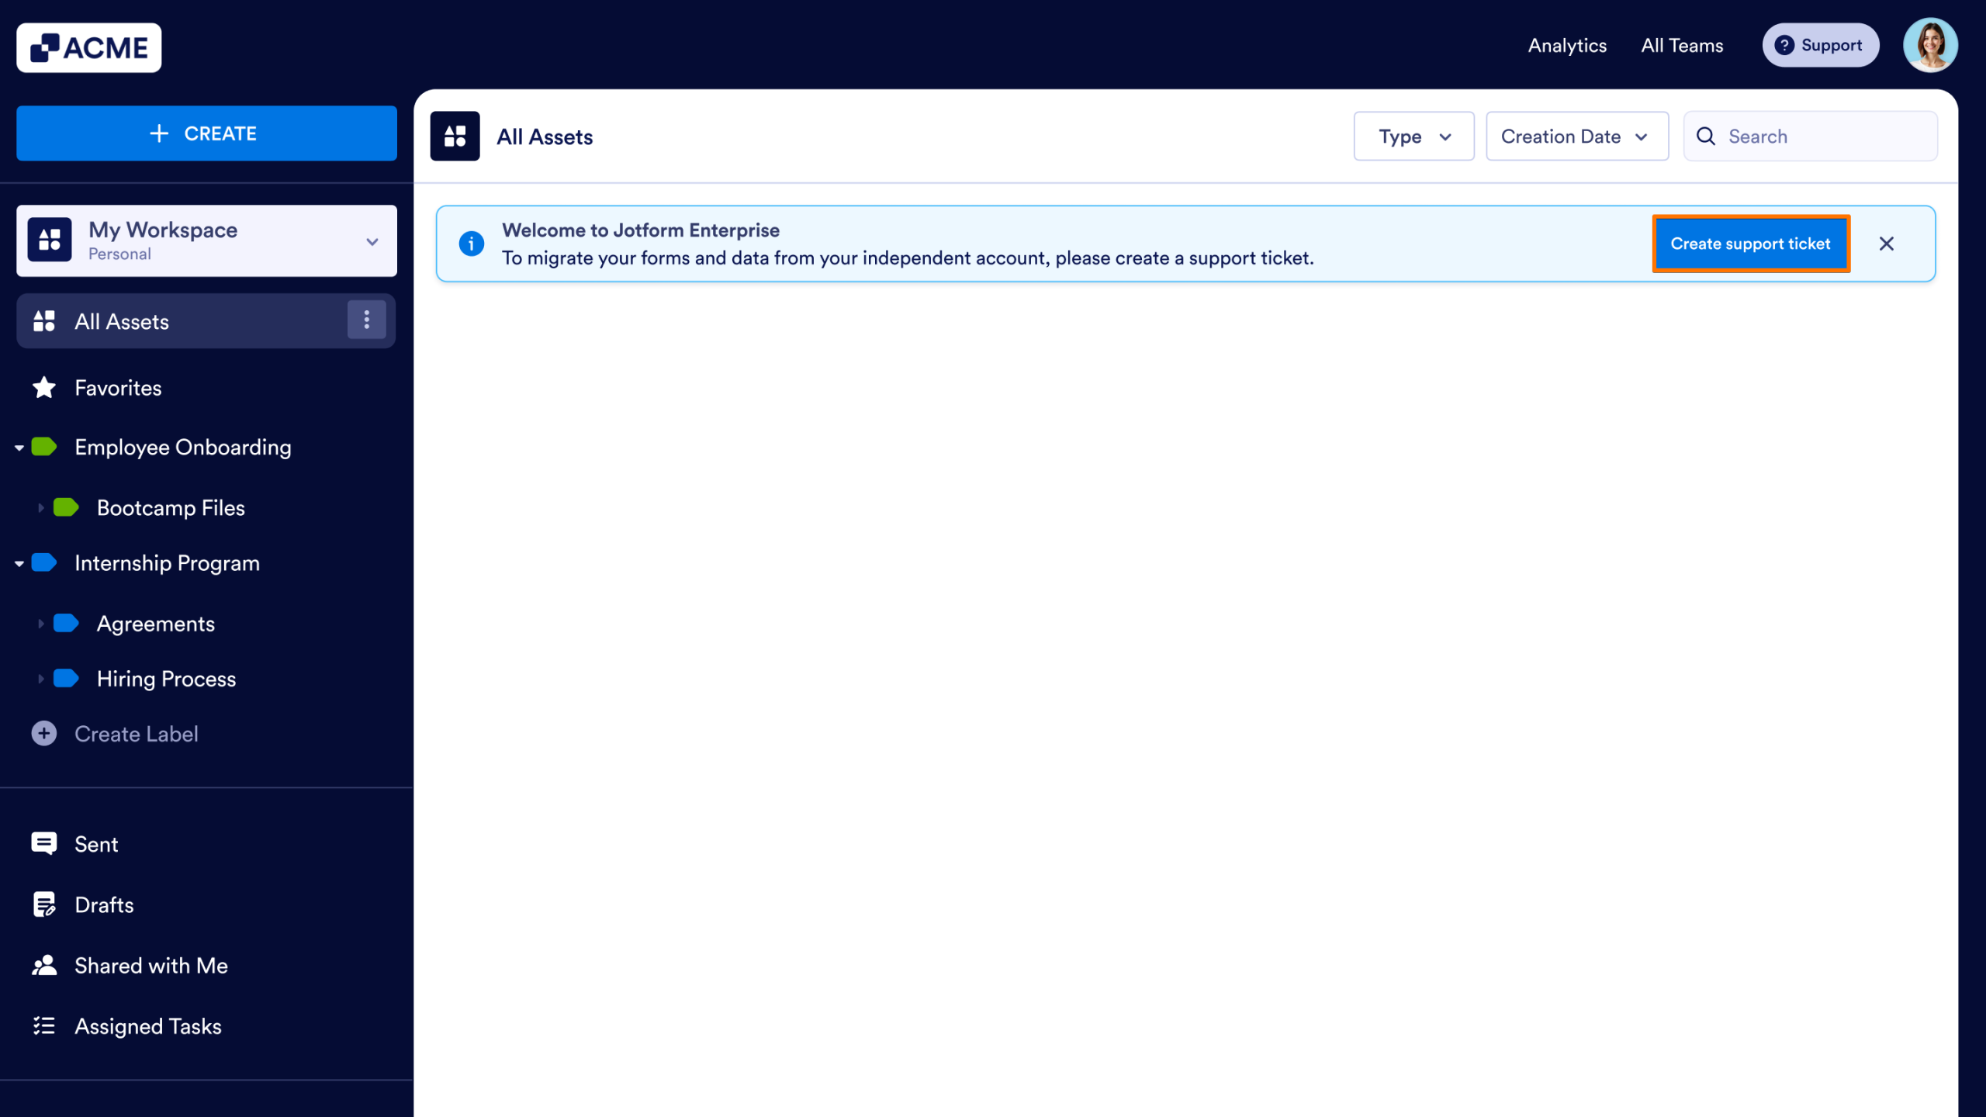This screenshot has height=1117, width=1986.
Task: Click green Bootcamp Files label tag
Action: 66,507
